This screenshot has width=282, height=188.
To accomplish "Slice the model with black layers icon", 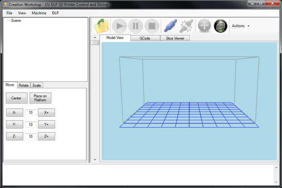I will click(x=221, y=26).
